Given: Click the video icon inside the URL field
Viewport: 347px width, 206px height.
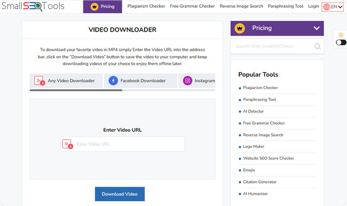Looking at the screenshot, I should 68,144.
